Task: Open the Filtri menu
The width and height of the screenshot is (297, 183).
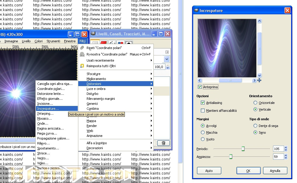Action: pyautogui.click(x=82, y=41)
